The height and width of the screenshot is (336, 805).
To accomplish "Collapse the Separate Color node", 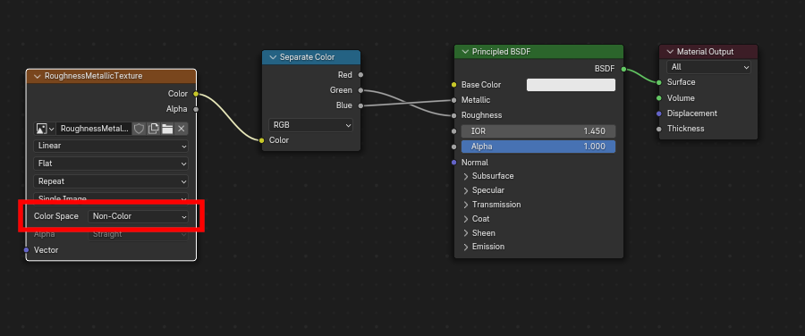I will click(273, 57).
